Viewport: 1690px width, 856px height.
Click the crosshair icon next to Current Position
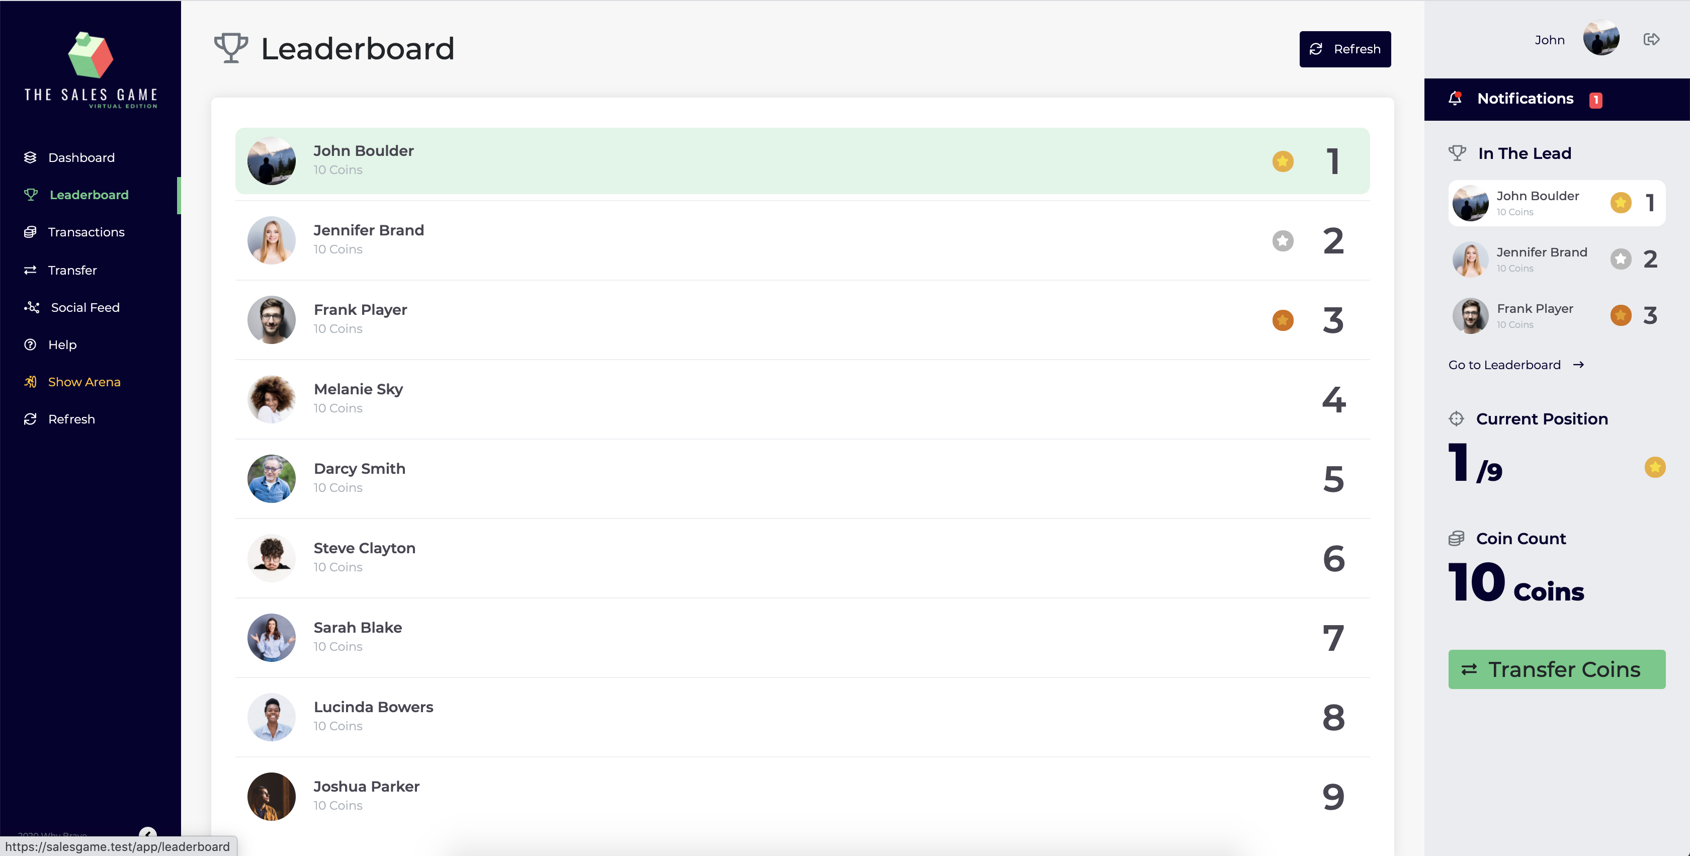coord(1456,418)
